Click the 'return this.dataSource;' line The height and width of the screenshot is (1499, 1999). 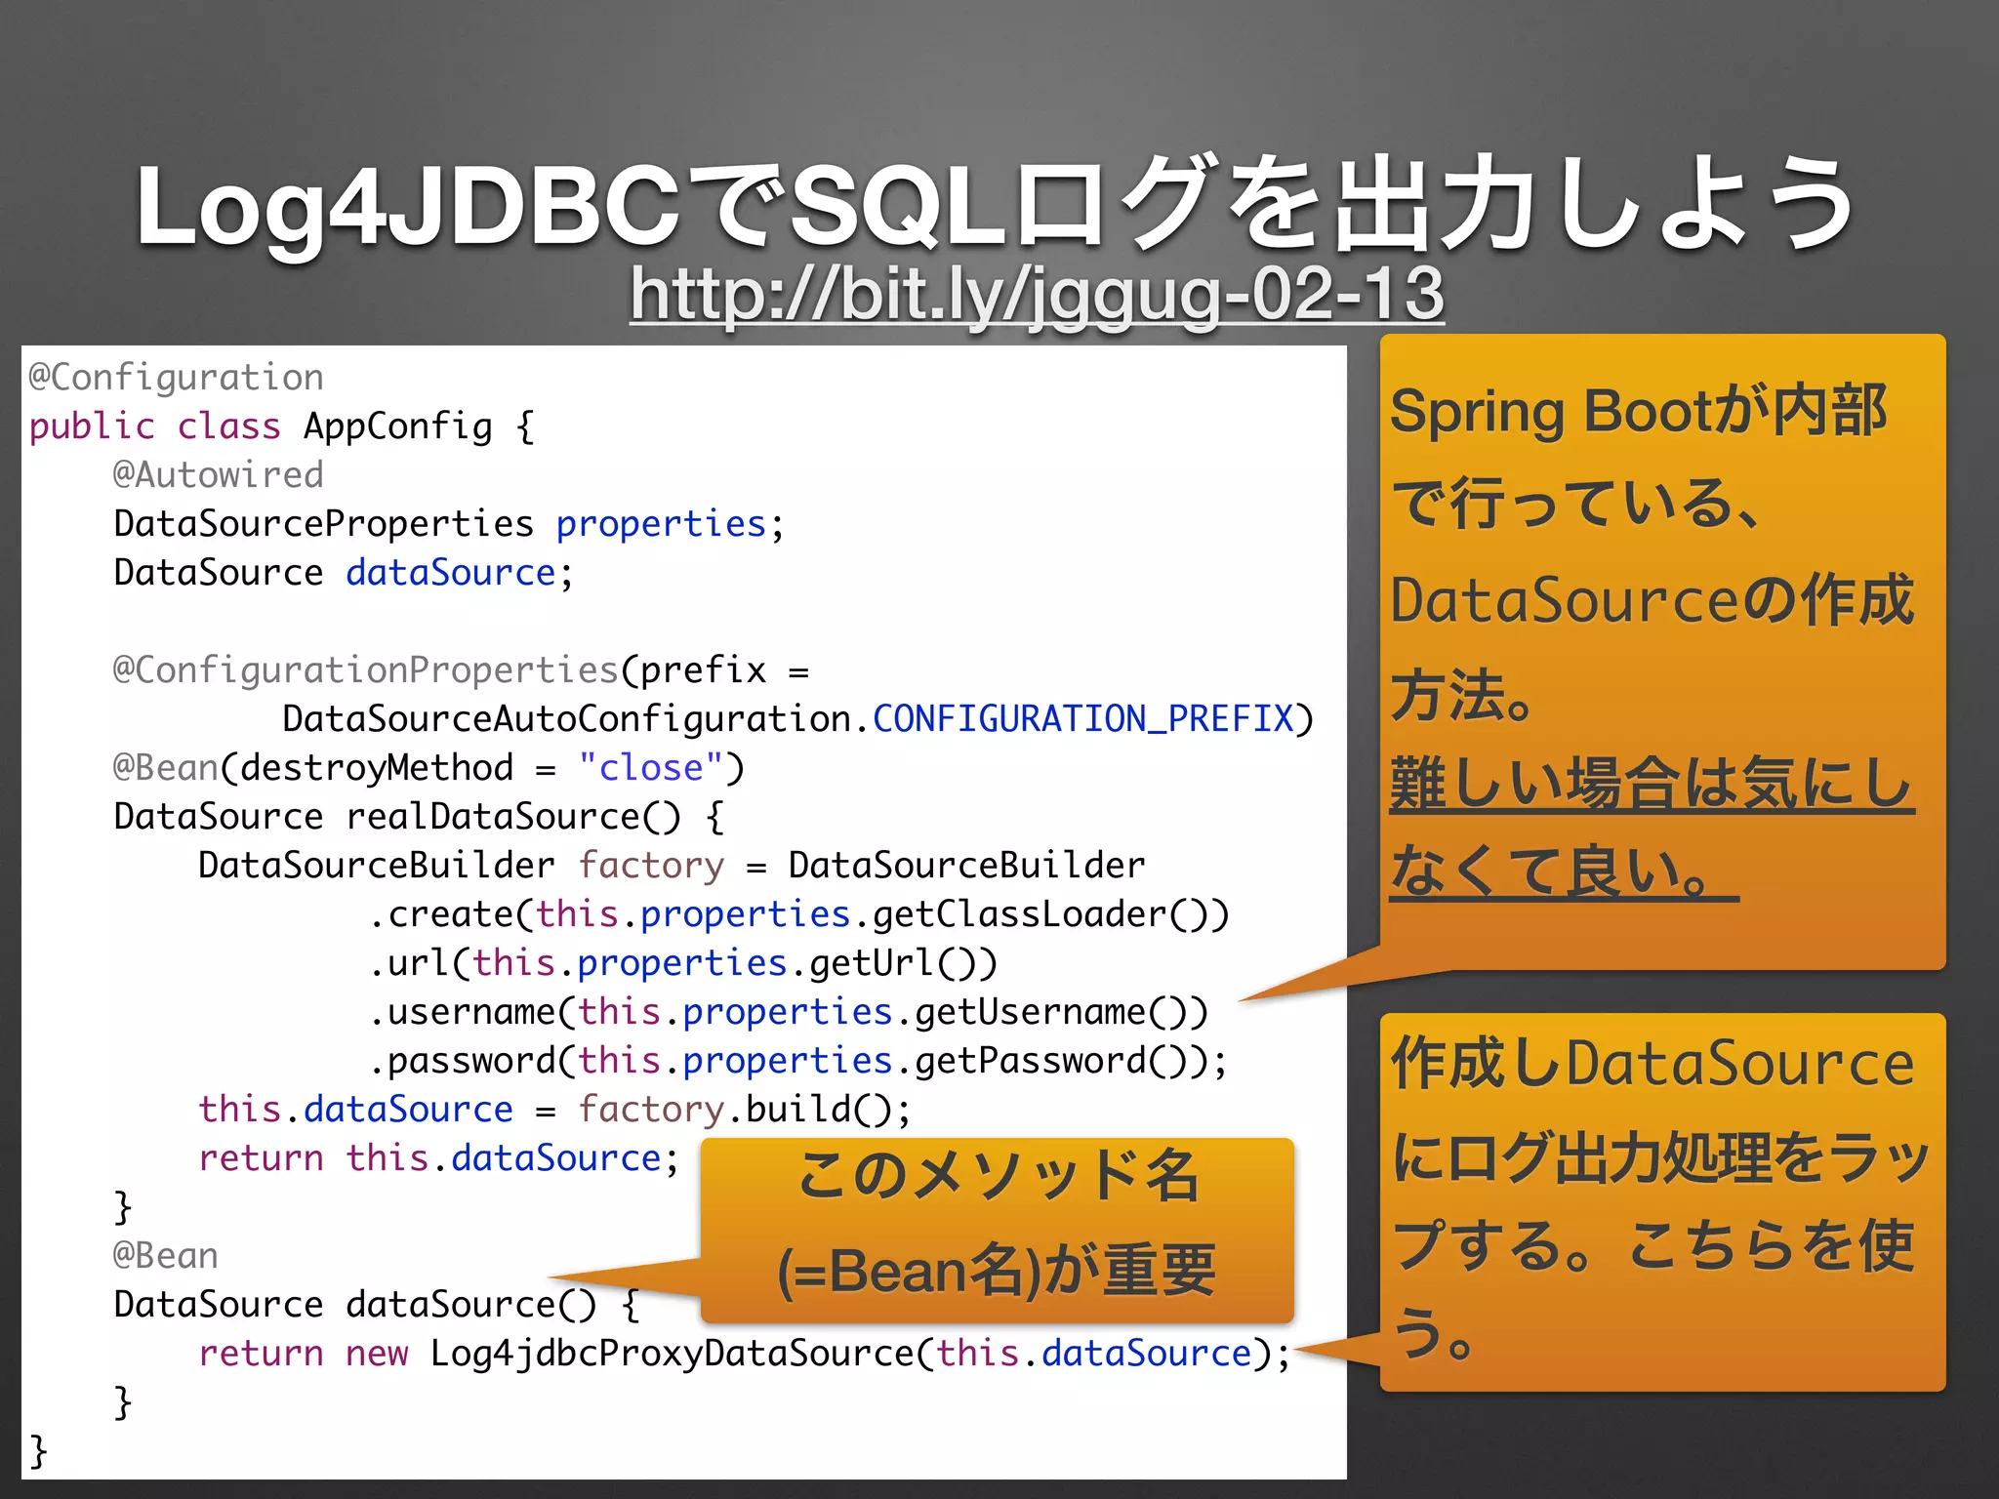click(438, 1158)
